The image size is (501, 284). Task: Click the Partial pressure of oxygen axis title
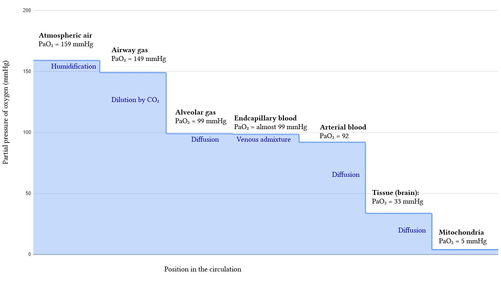[6, 112]
